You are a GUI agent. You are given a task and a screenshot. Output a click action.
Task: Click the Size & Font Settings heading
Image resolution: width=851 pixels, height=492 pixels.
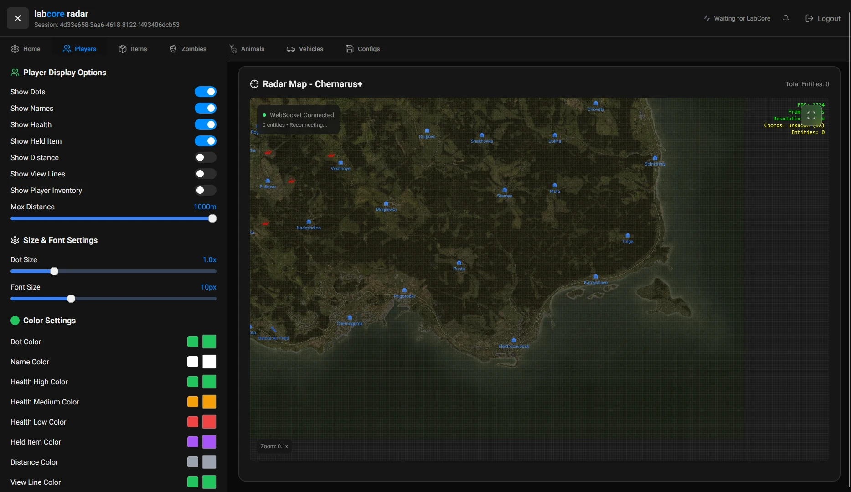tap(61, 240)
